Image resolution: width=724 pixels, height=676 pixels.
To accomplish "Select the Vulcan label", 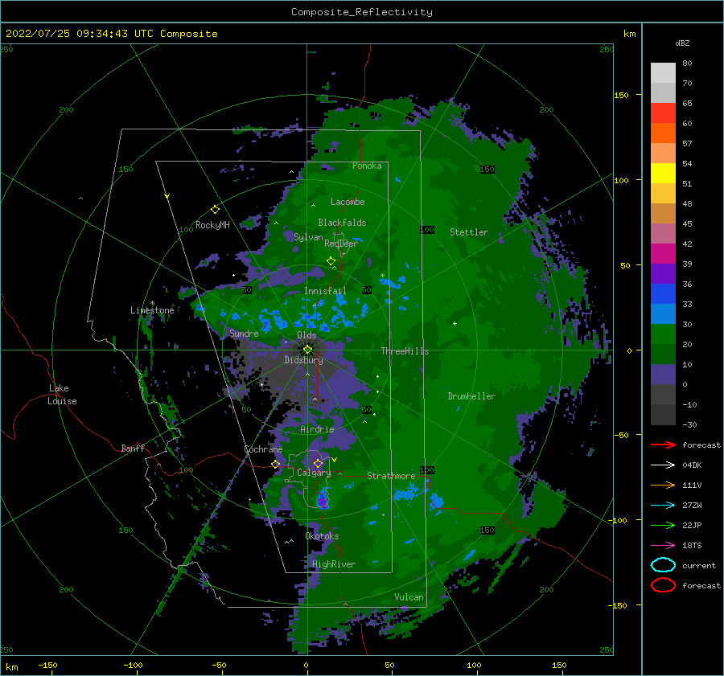I will pyautogui.click(x=409, y=597).
